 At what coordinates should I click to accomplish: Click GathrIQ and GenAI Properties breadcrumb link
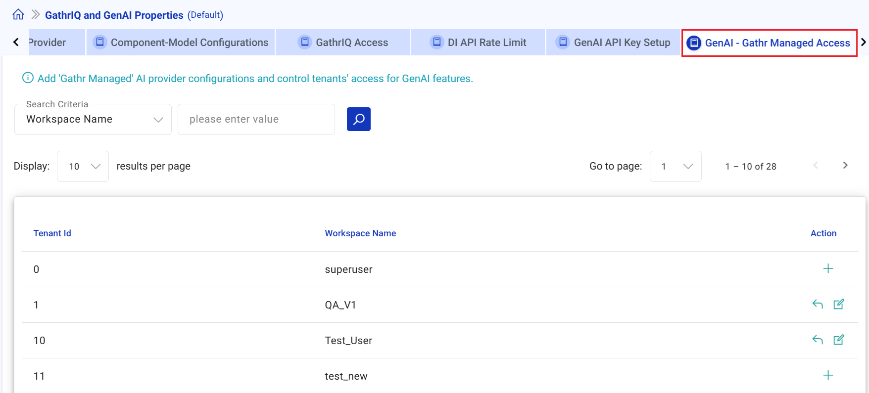pyautogui.click(x=114, y=15)
